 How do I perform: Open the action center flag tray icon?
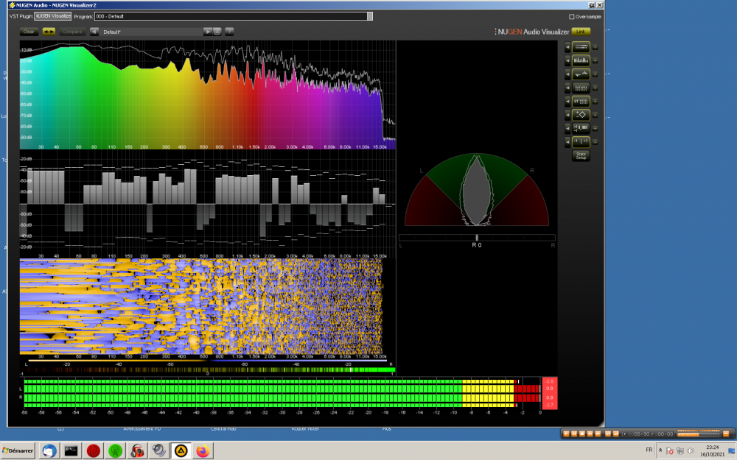[670, 451]
